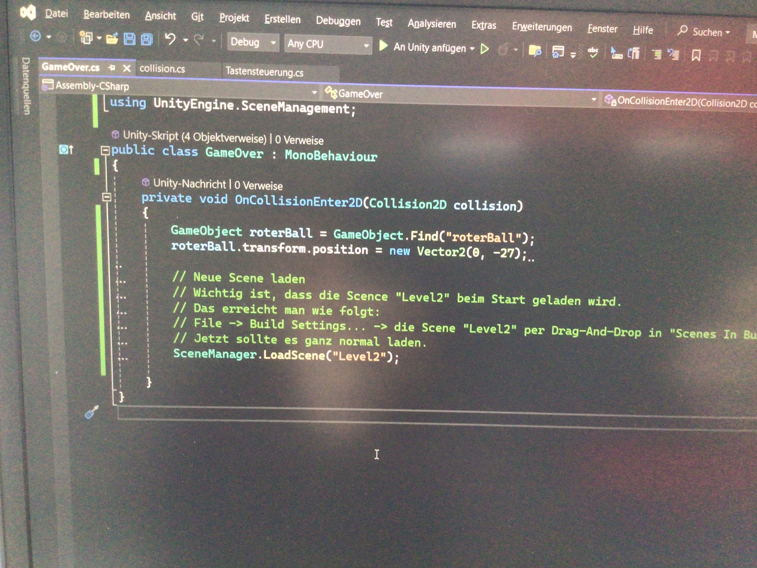Toggle the bookmark icon in toolbar
Image resolution: width=757 pixels, height=568 pixels.
(696, 56)
